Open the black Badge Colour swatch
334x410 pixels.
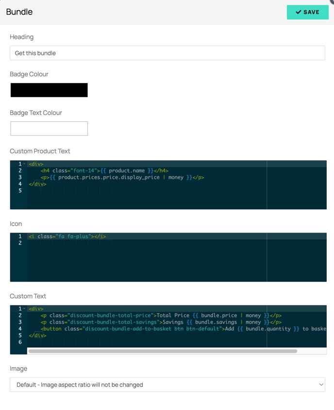(49, 90)
